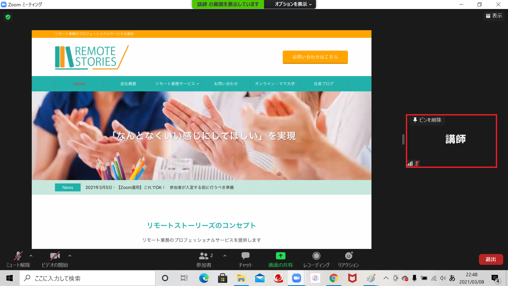The height and width of the screenshot is (286, 508).
Task: Start recording with the Recording icon
Action: (x=316, y=256)
